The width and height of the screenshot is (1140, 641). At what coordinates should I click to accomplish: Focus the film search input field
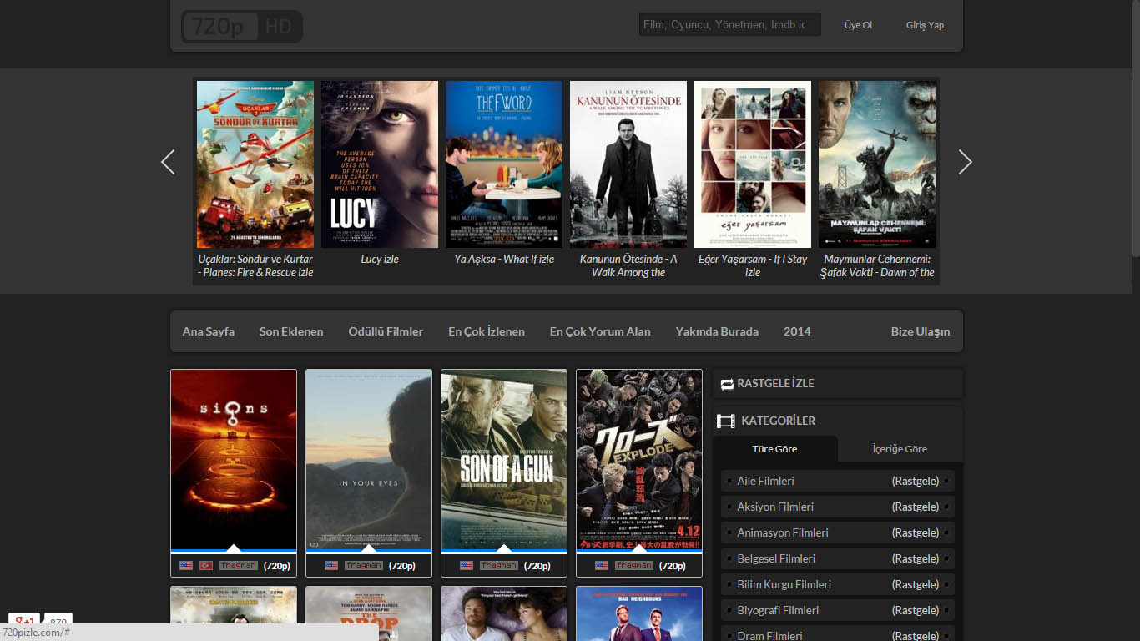[730, 24]
